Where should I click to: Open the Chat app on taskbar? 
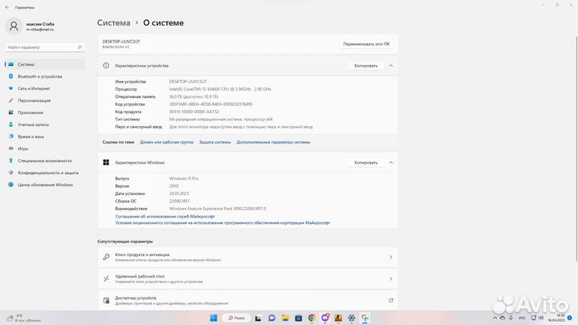271,318
